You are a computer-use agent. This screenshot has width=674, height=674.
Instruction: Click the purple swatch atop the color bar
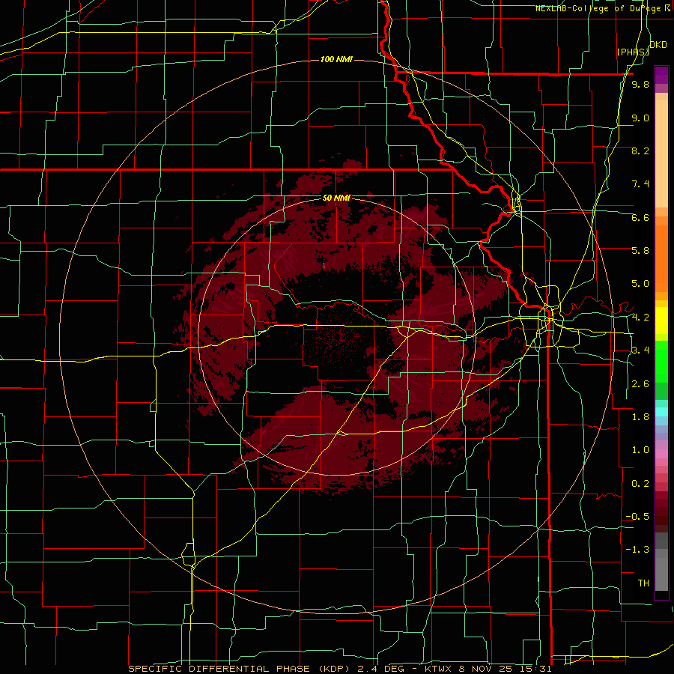661,75
